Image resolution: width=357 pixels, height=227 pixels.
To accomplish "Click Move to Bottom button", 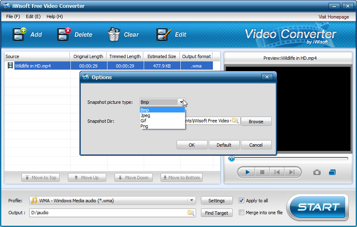I will pyautogui.click(x=182, y=178).
